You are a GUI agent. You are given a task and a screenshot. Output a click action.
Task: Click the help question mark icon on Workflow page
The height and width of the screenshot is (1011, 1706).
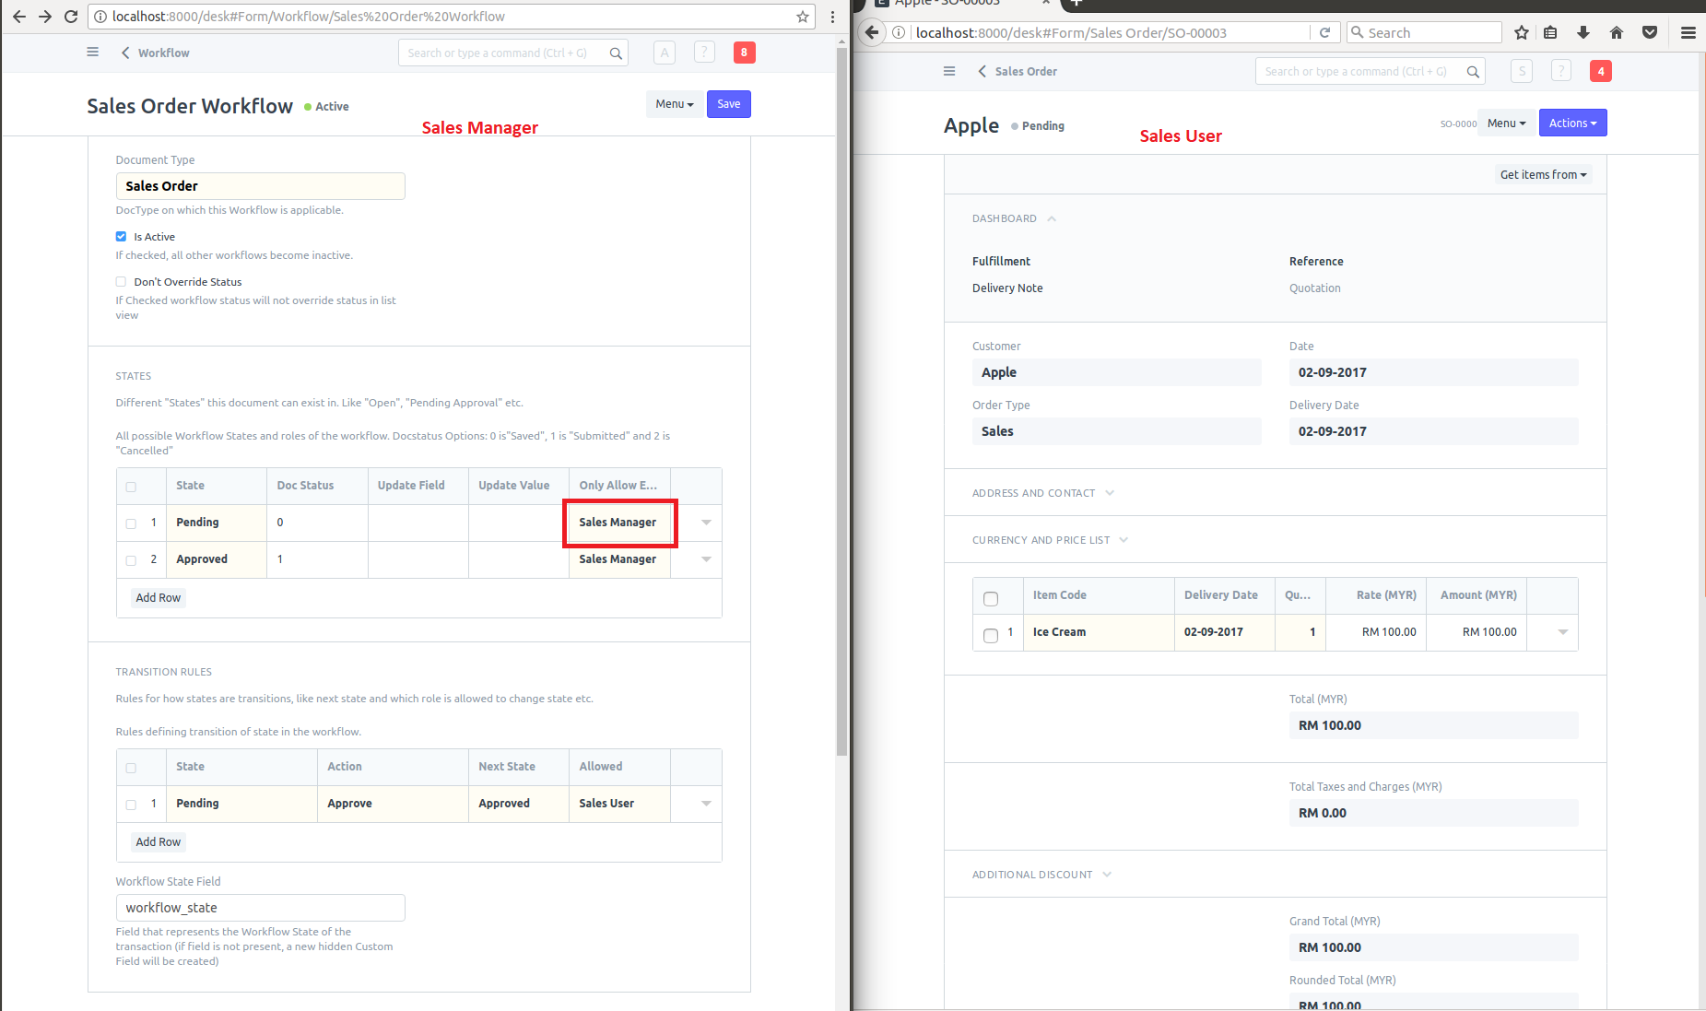pos(704,52)
